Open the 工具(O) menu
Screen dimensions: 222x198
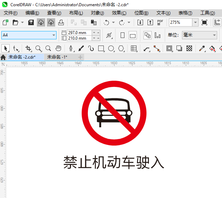[208, 13]
